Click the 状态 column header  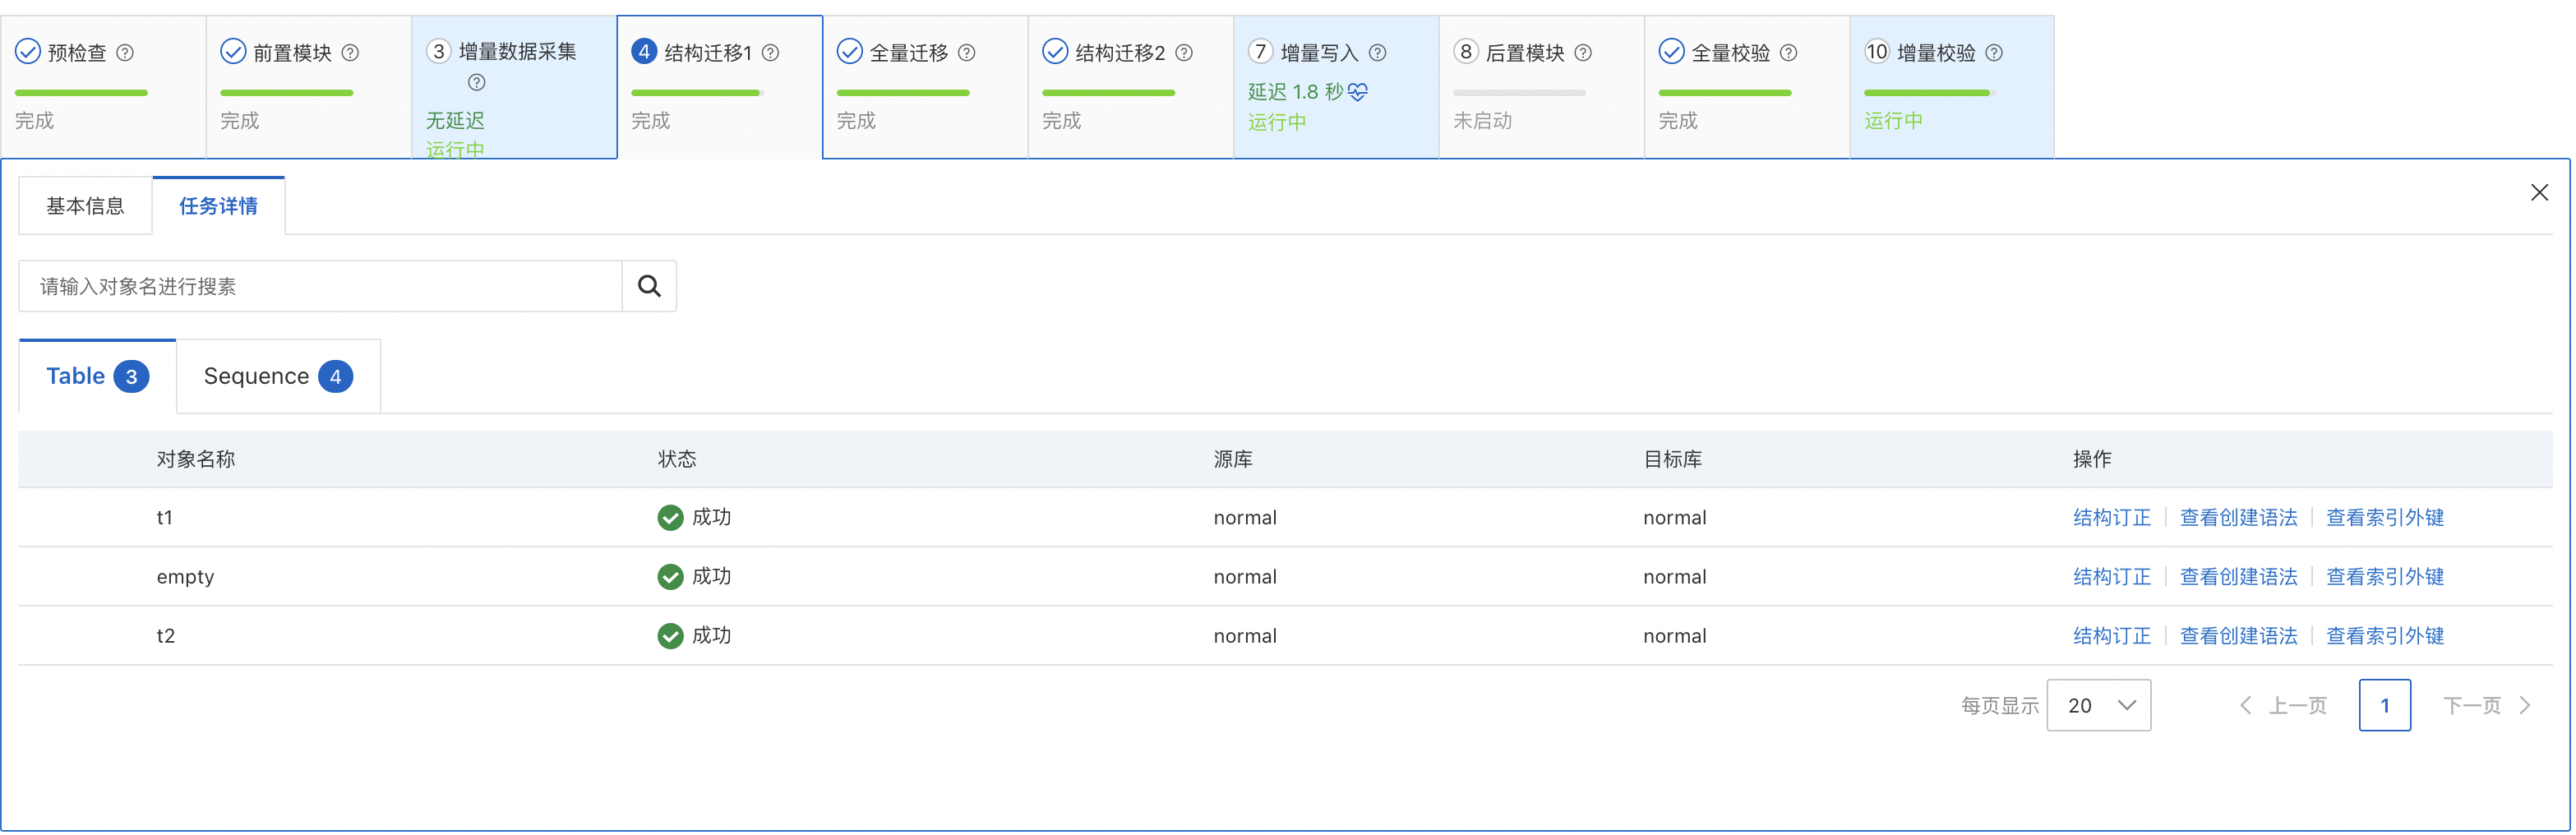pos(677,460)
